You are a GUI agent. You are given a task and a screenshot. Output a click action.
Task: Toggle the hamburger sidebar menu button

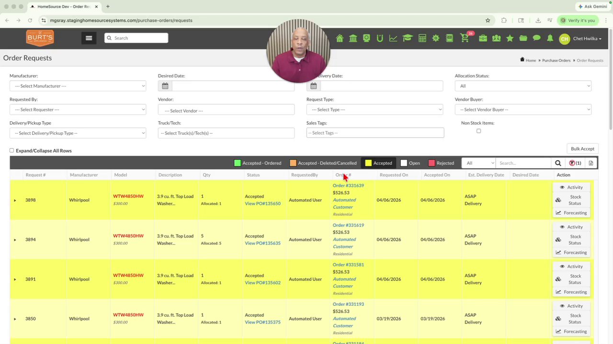(x=89, y=38)
